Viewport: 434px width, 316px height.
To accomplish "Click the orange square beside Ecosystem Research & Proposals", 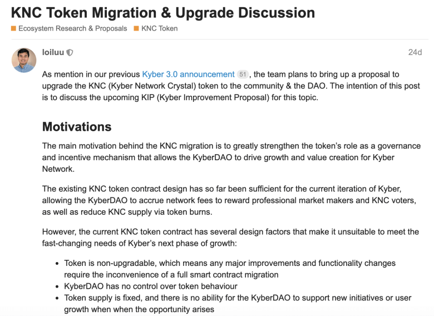I will [13, 28].
